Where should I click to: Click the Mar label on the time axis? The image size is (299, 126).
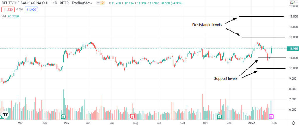point(20,123)
